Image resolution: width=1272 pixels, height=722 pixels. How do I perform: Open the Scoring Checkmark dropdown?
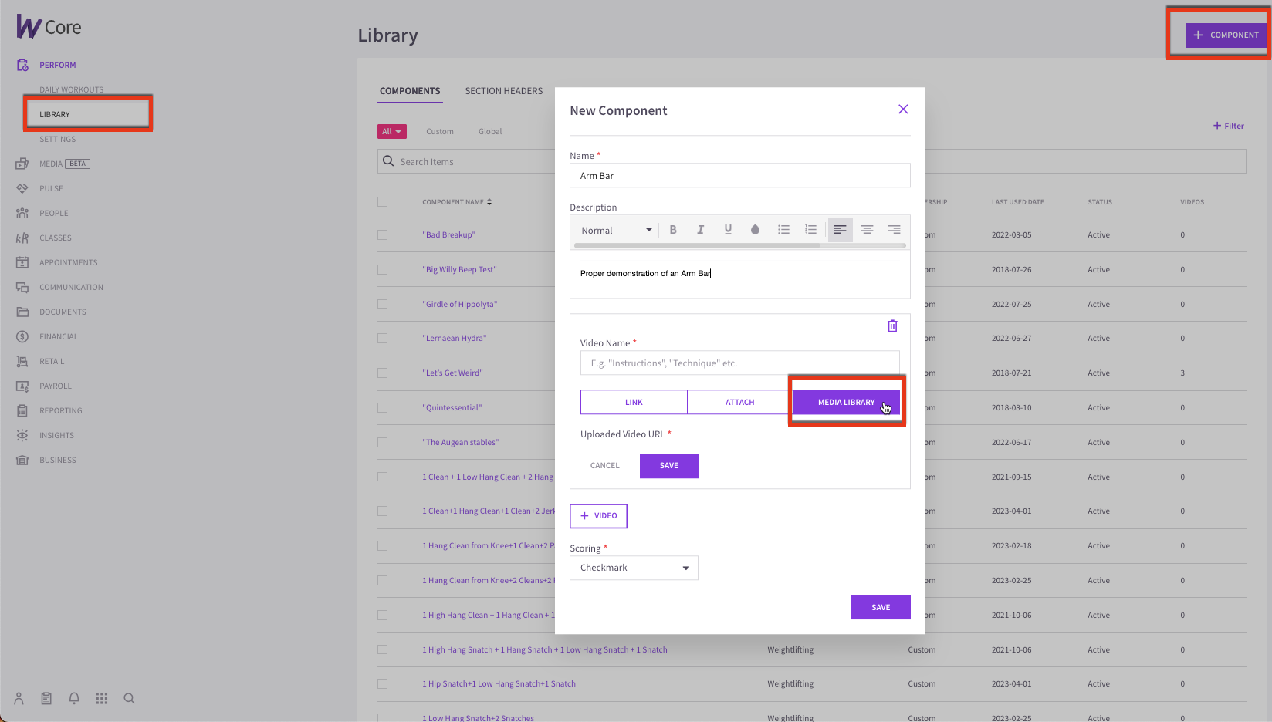coord(634,567)
